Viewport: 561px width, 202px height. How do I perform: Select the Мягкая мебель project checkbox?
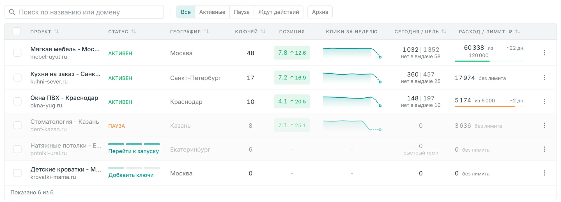17,53
